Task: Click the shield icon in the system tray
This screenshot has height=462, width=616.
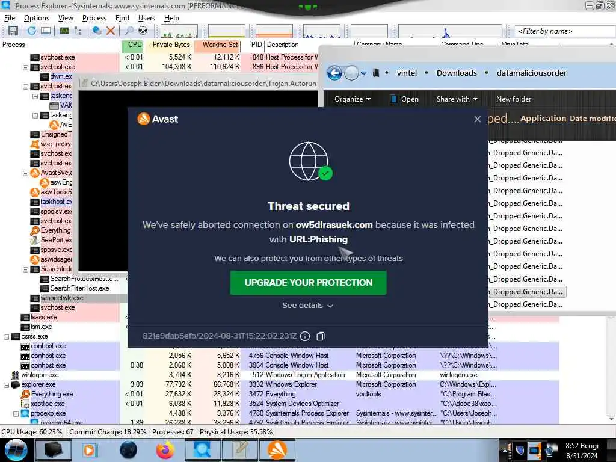Action: coord(520,450)
